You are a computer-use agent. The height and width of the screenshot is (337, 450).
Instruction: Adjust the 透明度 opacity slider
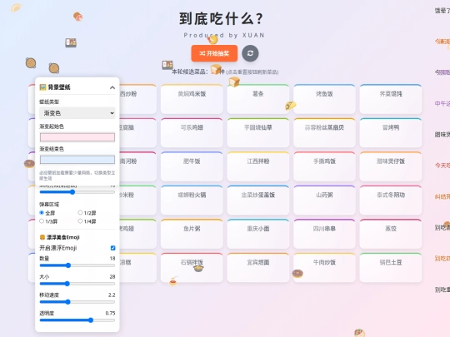pyautogui.click(x=77, y=320)
